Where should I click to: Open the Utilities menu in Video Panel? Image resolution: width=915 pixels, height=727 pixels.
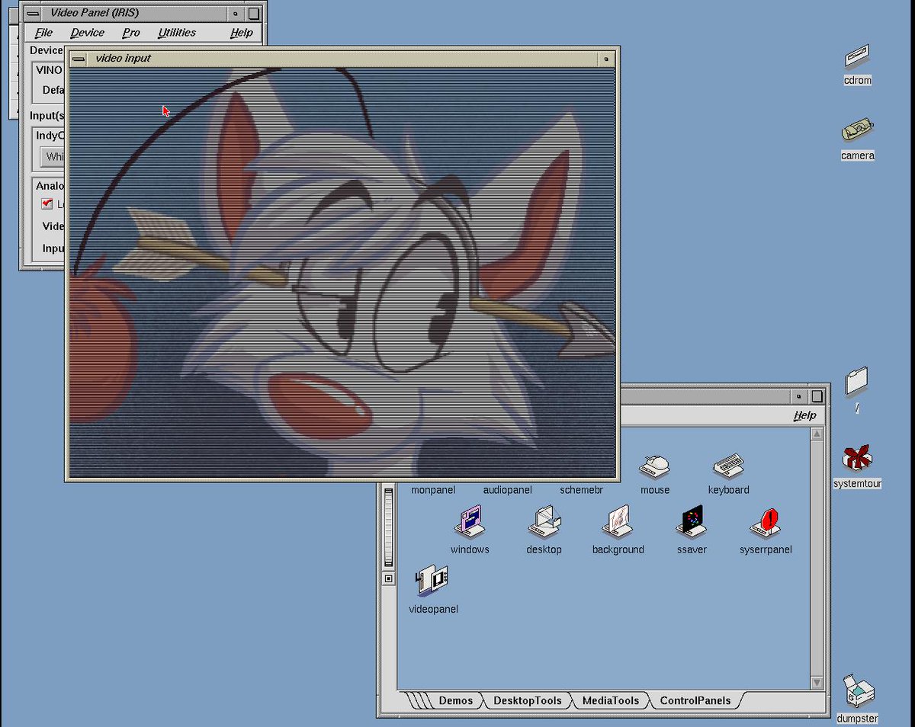coord(177,33)
